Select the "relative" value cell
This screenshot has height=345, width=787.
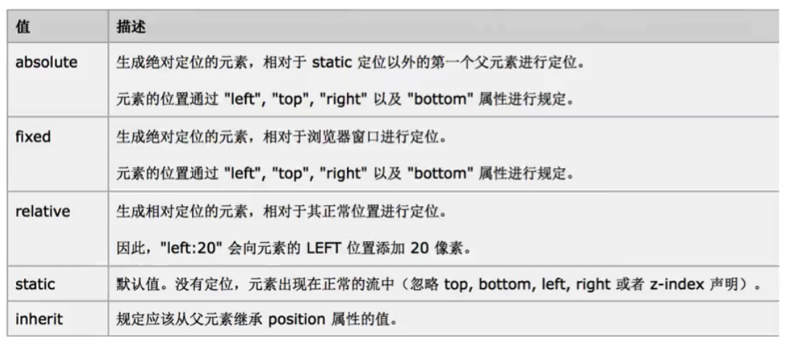42,212
